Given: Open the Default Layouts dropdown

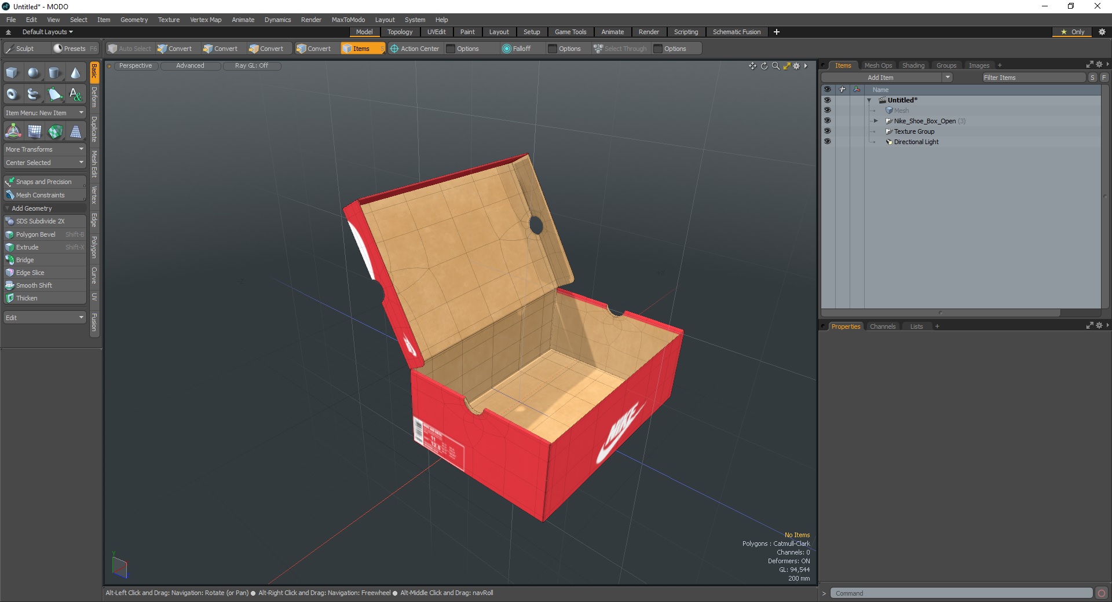Looking at the screenshot, I should (x=47, y=32).
